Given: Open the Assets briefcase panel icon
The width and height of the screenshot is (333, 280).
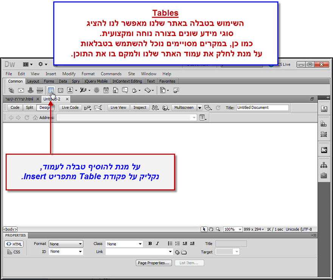Looking at the screenshot, I should point(324,176).
